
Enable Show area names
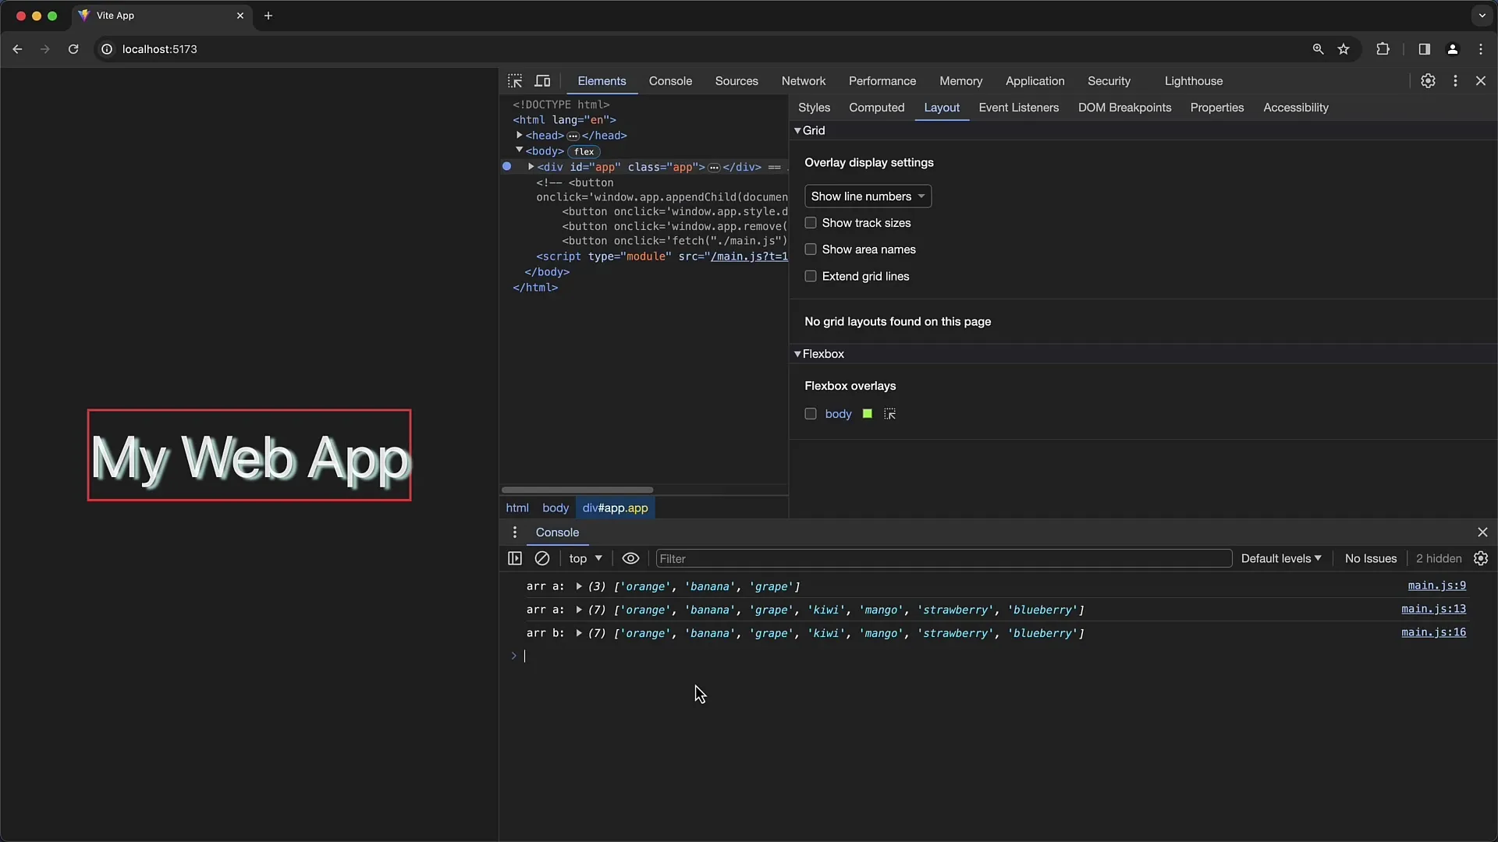(x=811, y=249)
